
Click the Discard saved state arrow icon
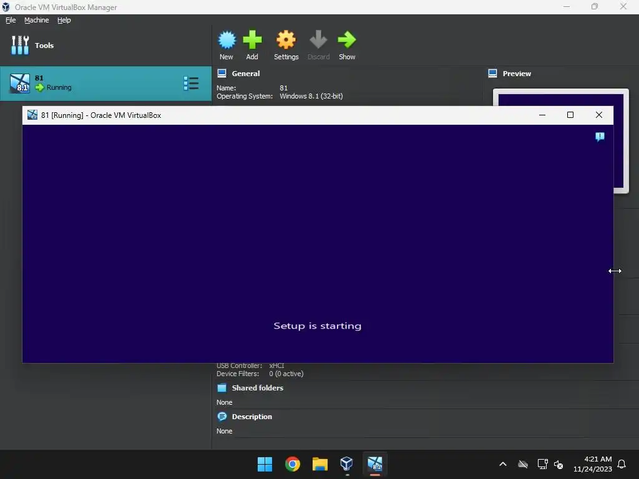(x=318, y=45)
